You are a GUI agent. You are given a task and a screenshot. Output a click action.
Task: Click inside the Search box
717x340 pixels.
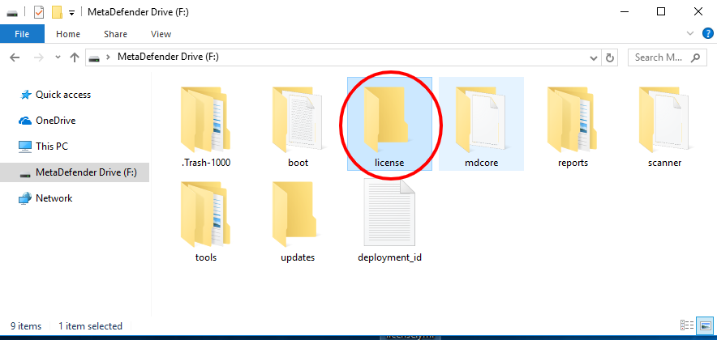tap(668, 57)
